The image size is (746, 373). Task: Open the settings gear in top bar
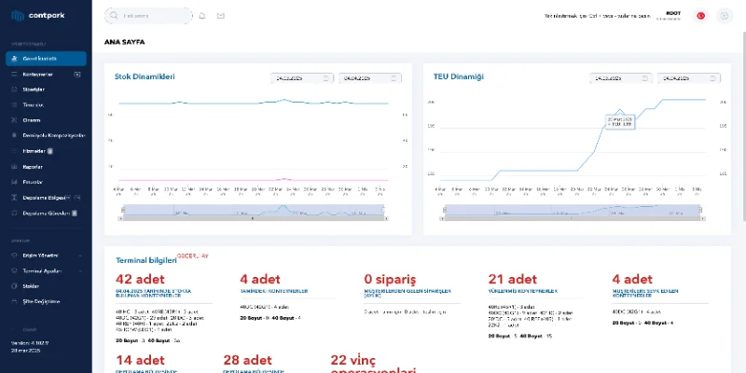724,16
